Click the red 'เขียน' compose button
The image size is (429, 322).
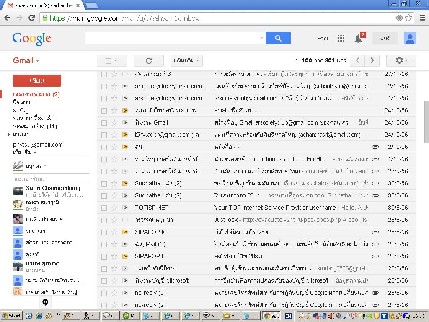pos(37,80)
